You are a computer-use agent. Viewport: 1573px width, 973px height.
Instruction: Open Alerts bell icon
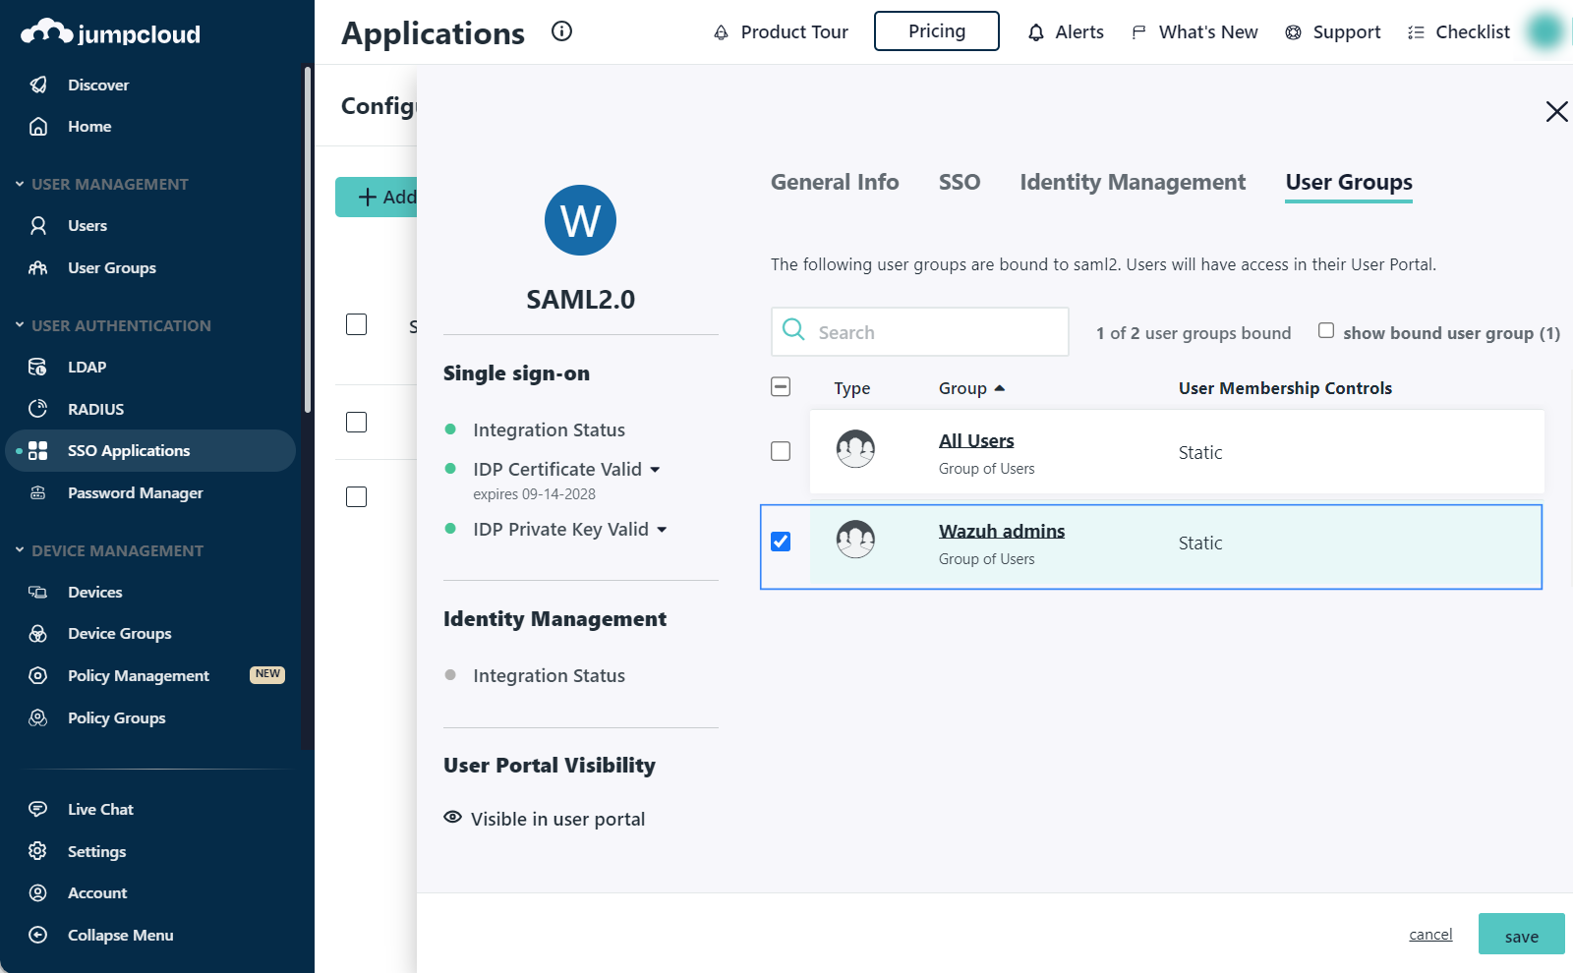tap(1036, 32)
